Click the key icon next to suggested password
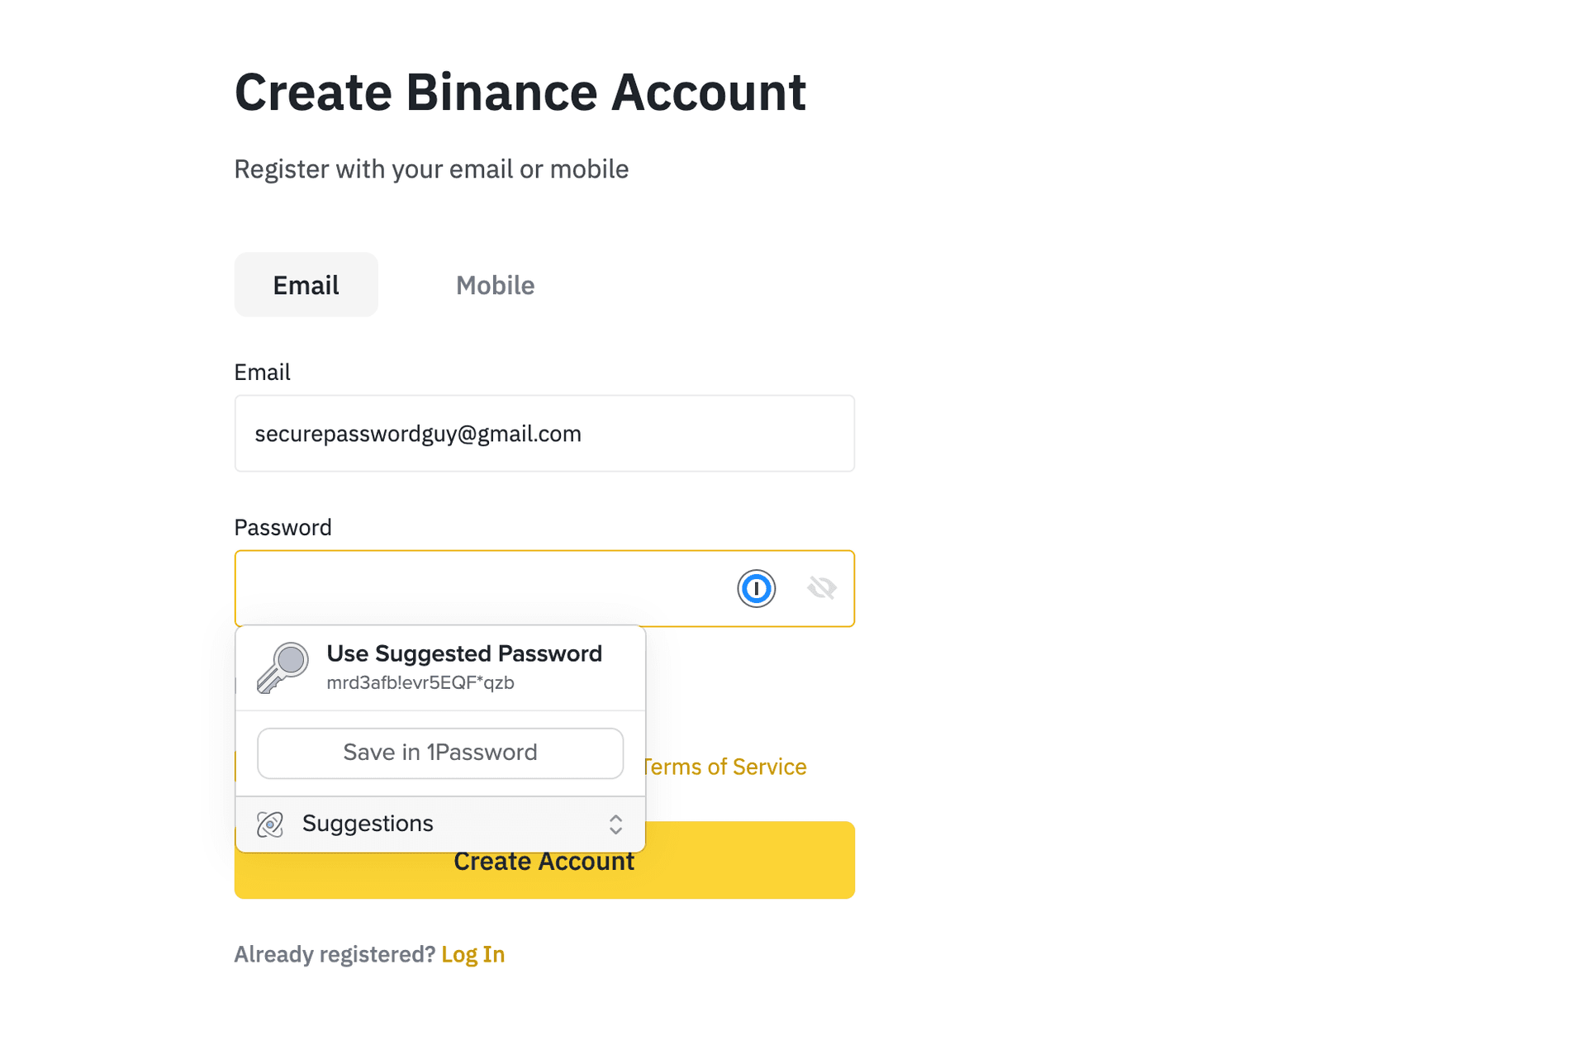 point(280,665)
